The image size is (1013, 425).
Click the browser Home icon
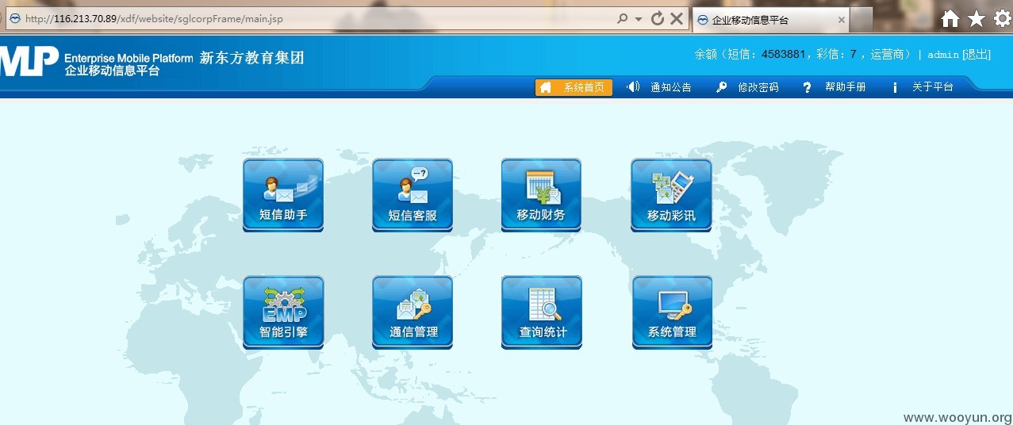pos(950,19)
